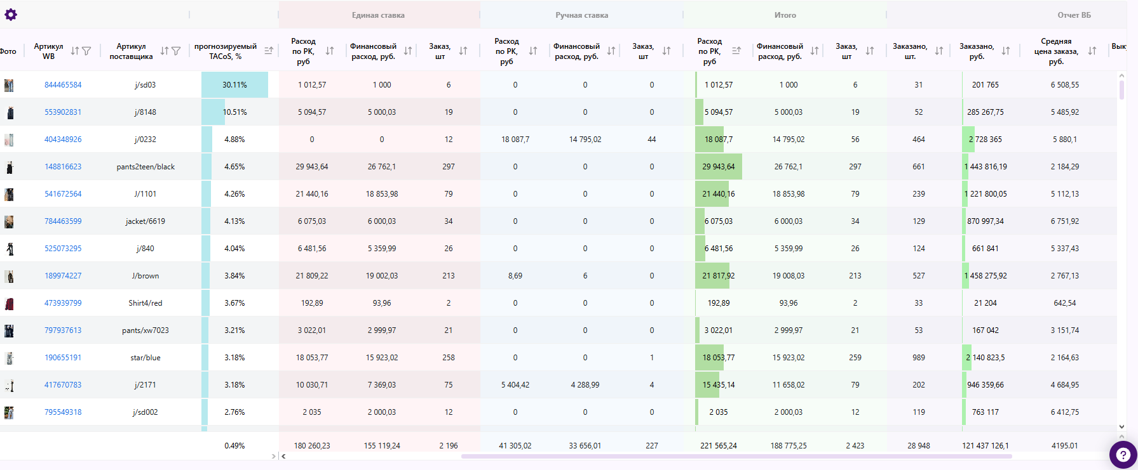This screenshot has width=1138, height=470.
Task: Open filter for Артикул WB column
Action: pyautogui.click(x=87, y=51)
